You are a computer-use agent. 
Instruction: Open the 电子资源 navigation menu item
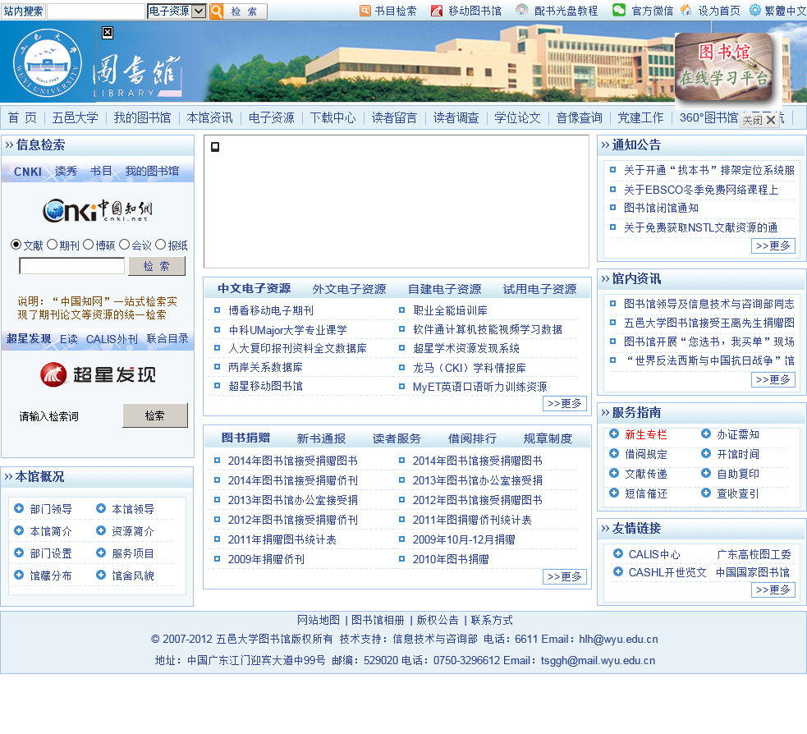pos(271,118)
